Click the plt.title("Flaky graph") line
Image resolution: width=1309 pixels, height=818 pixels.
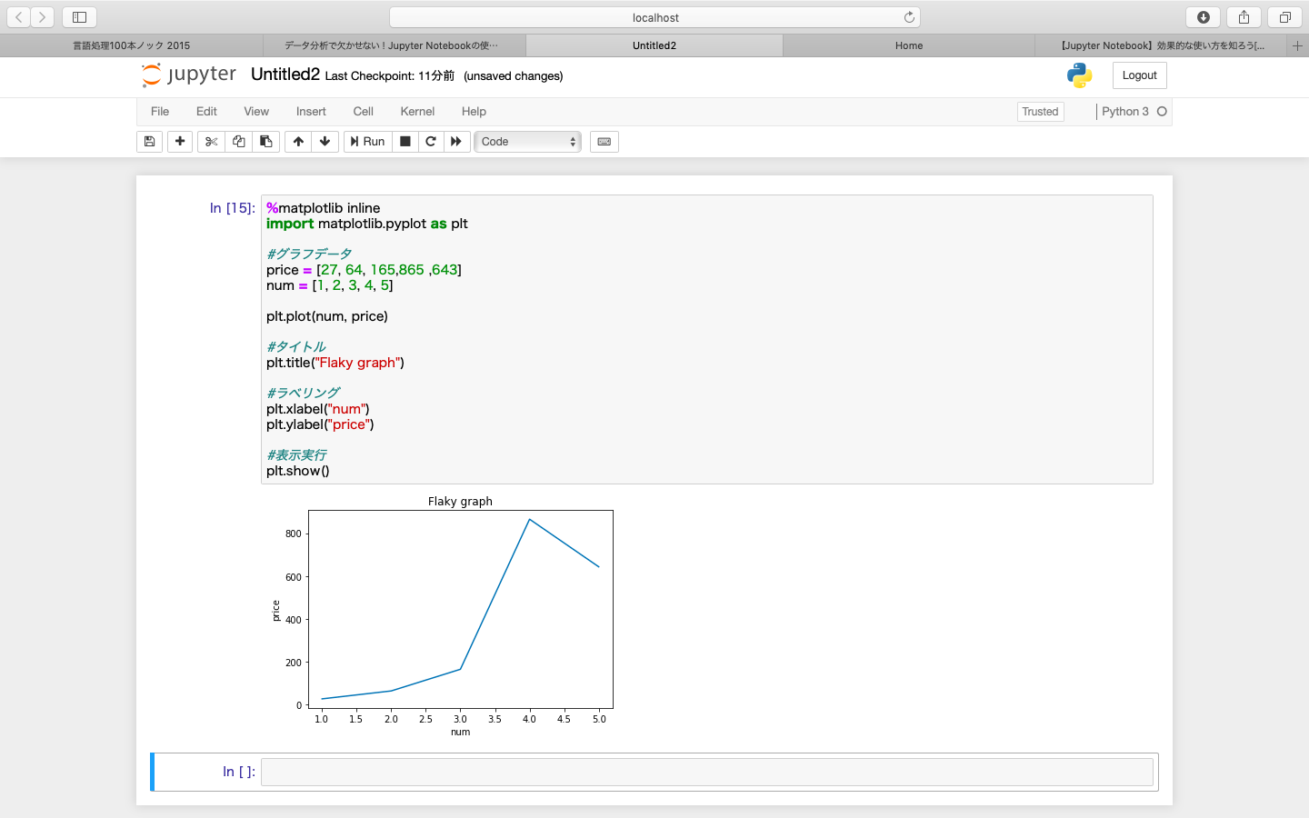tap(335, 363)
